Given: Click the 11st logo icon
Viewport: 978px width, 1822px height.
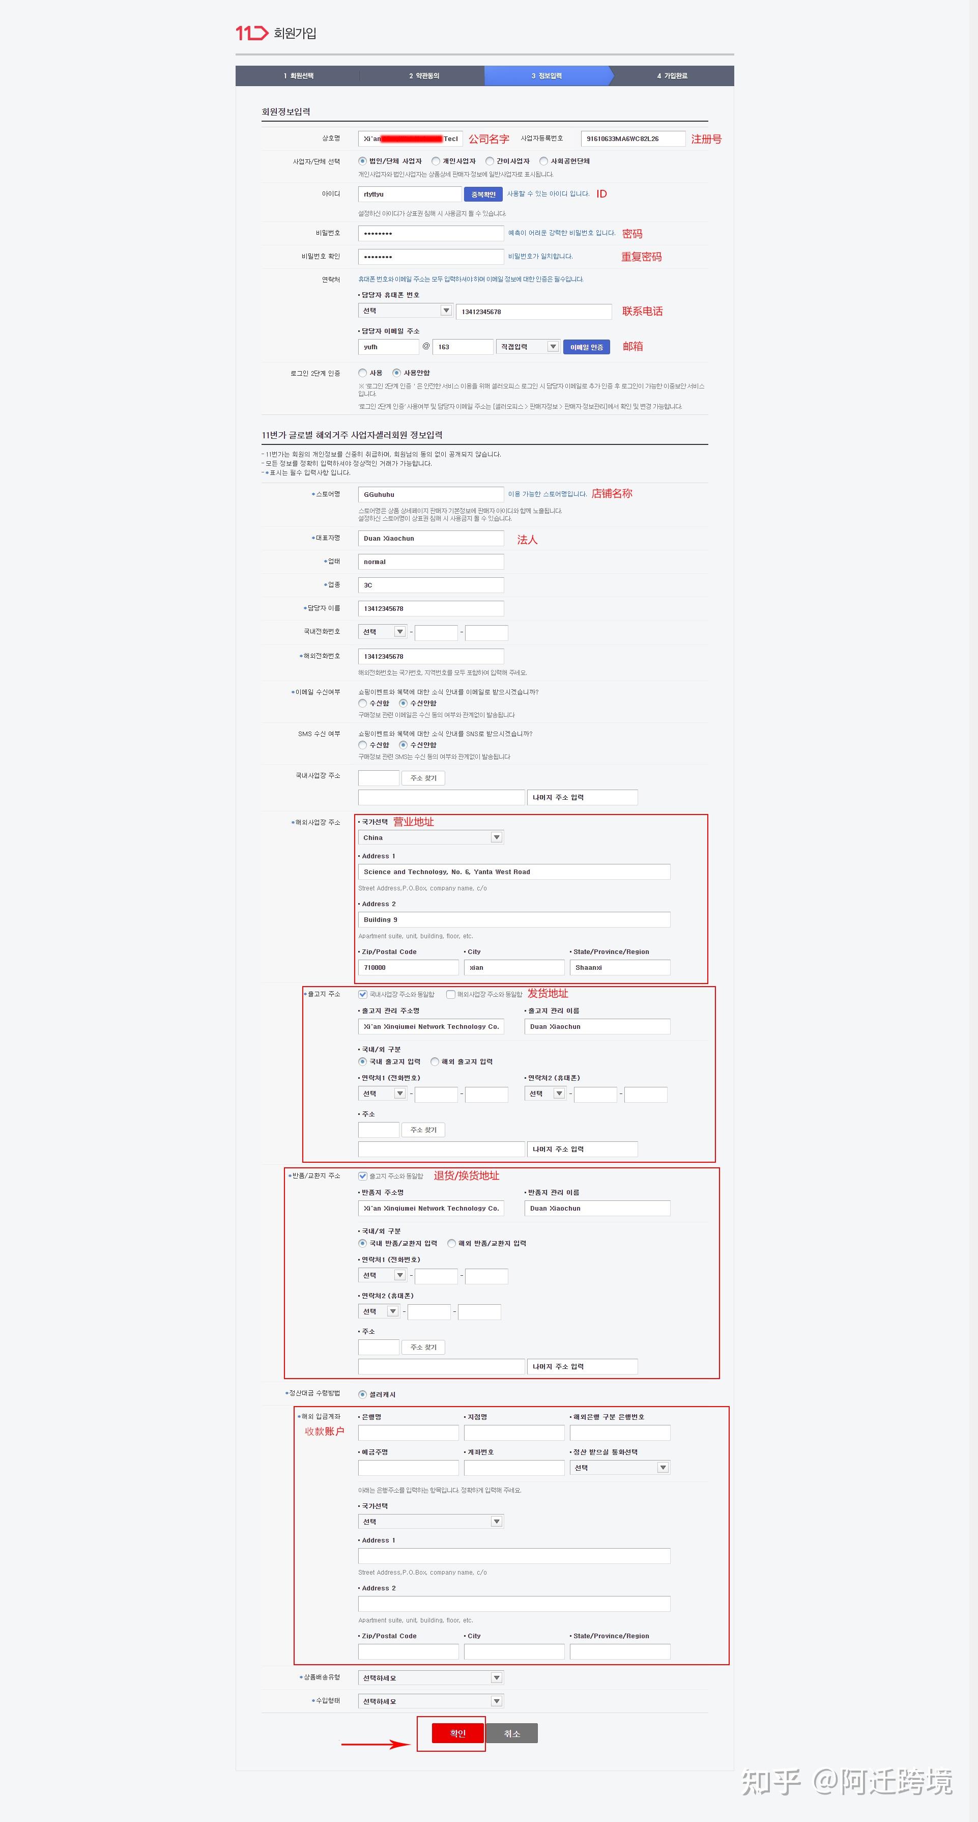Looking at the screenshot, I should click(252, 33).
